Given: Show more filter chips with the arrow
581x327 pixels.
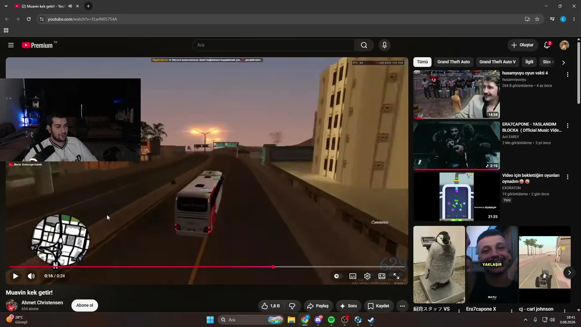Looking at the screenshot, I should pos(563,62).
